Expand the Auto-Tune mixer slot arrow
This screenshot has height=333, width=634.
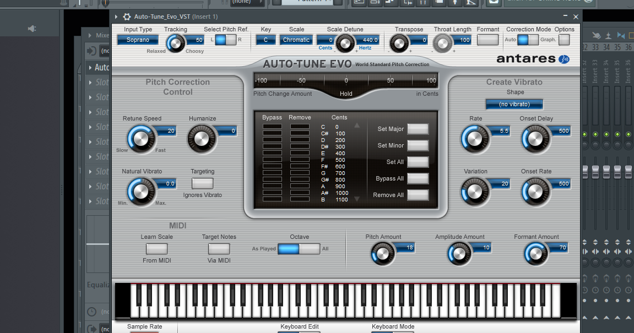90,68
